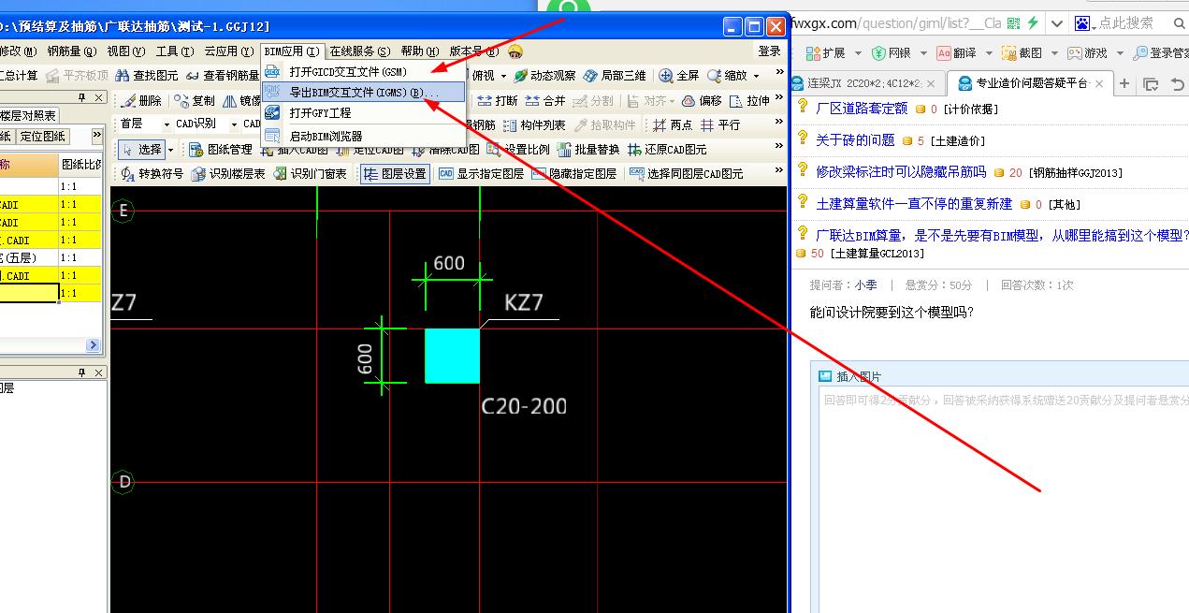Open 图纸管理 drawing manager
The height and width of the screenshot is (613, 1189).
tap(221, 149)
